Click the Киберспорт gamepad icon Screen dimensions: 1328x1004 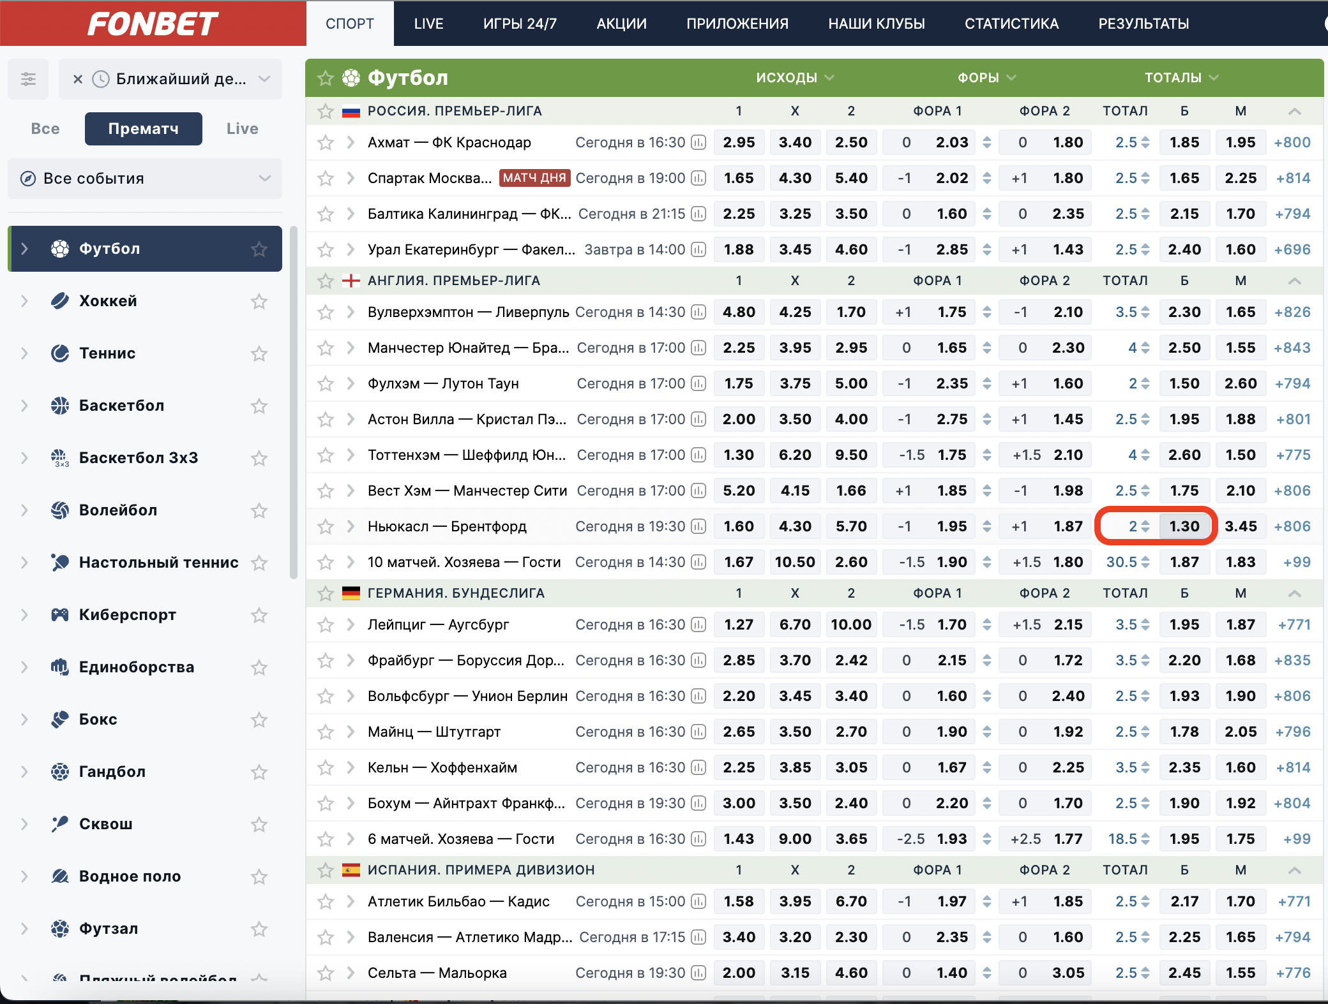(x=60, y=614)
